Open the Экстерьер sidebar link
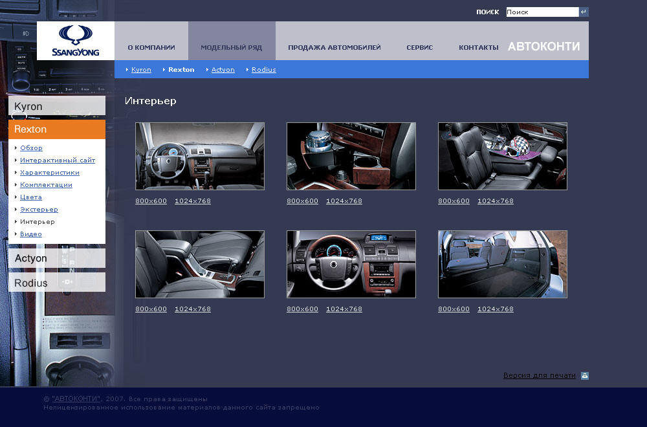647x427 pixels. click(39, 210)
